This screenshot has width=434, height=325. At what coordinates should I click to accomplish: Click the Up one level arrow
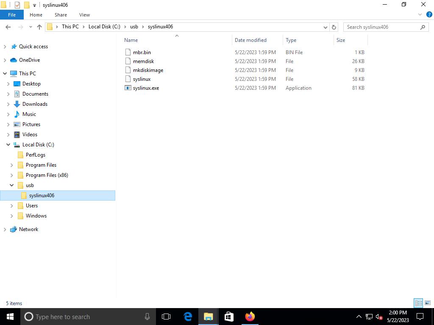[x=39, y=27]
